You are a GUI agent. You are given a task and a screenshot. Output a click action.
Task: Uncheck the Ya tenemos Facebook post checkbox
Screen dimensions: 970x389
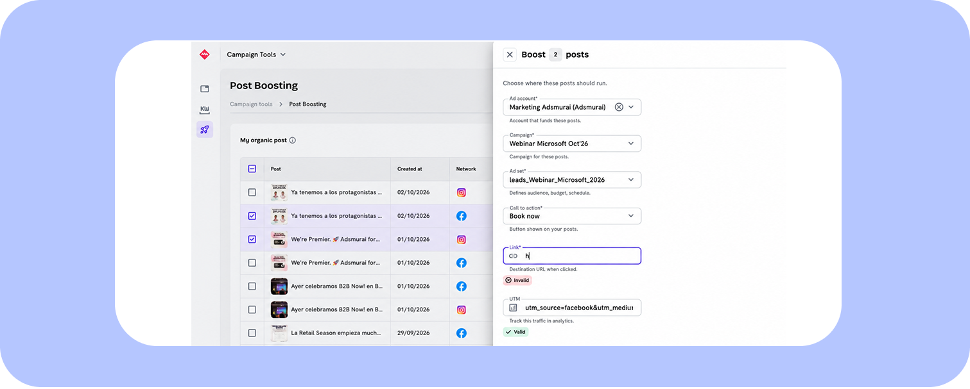pos(252,216)
